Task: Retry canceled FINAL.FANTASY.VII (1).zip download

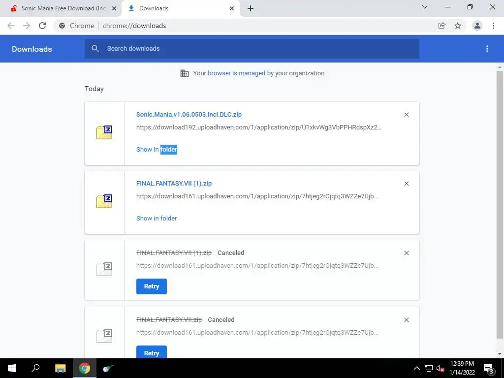Action: click(152, 286)
